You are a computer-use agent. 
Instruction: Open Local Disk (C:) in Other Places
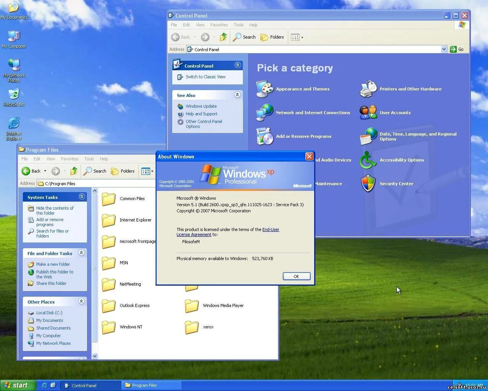click(x=49, y=313)
